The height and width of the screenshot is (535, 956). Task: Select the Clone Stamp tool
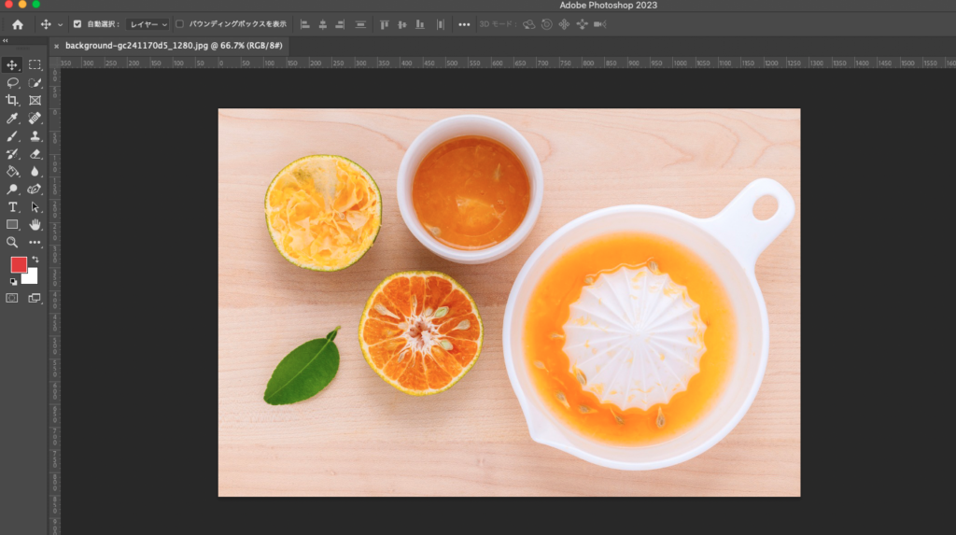click(35, 136)
